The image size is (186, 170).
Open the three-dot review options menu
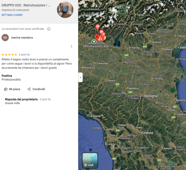[x=72, y=46]
